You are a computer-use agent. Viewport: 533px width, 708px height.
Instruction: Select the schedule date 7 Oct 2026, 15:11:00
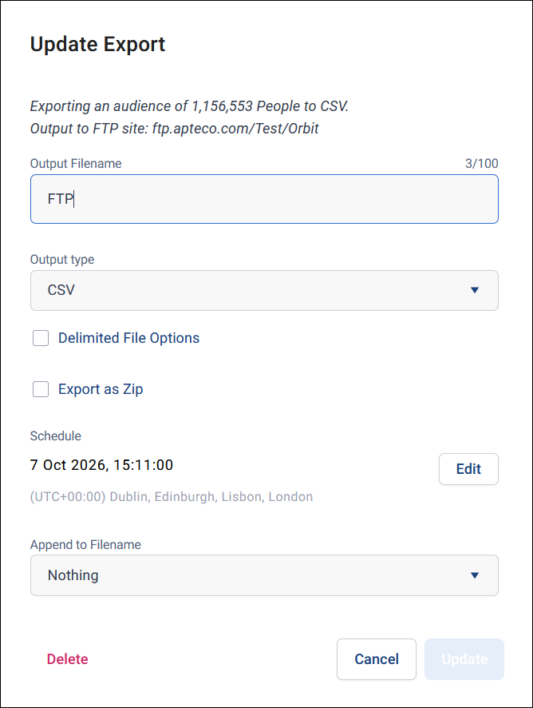click(x=101, y=465)
